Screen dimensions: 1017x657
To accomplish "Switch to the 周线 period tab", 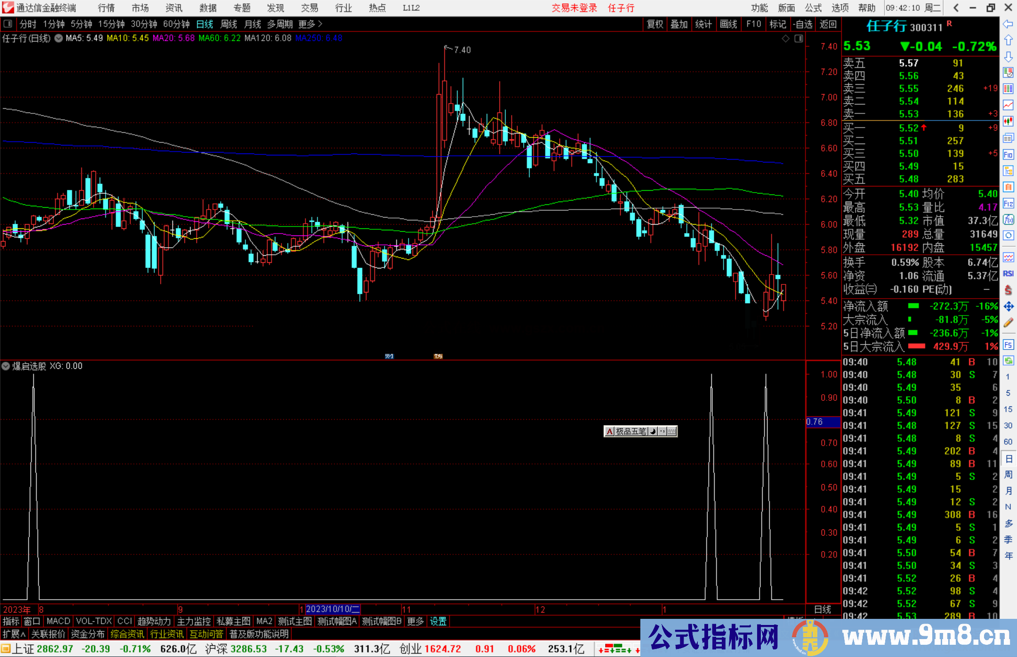I will pyautogui.click(x=229, y=24).
